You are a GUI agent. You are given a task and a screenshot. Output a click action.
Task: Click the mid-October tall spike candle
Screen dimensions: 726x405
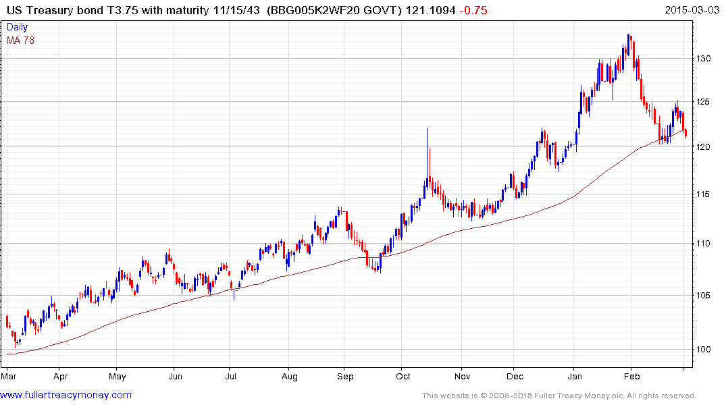[427, 157]
